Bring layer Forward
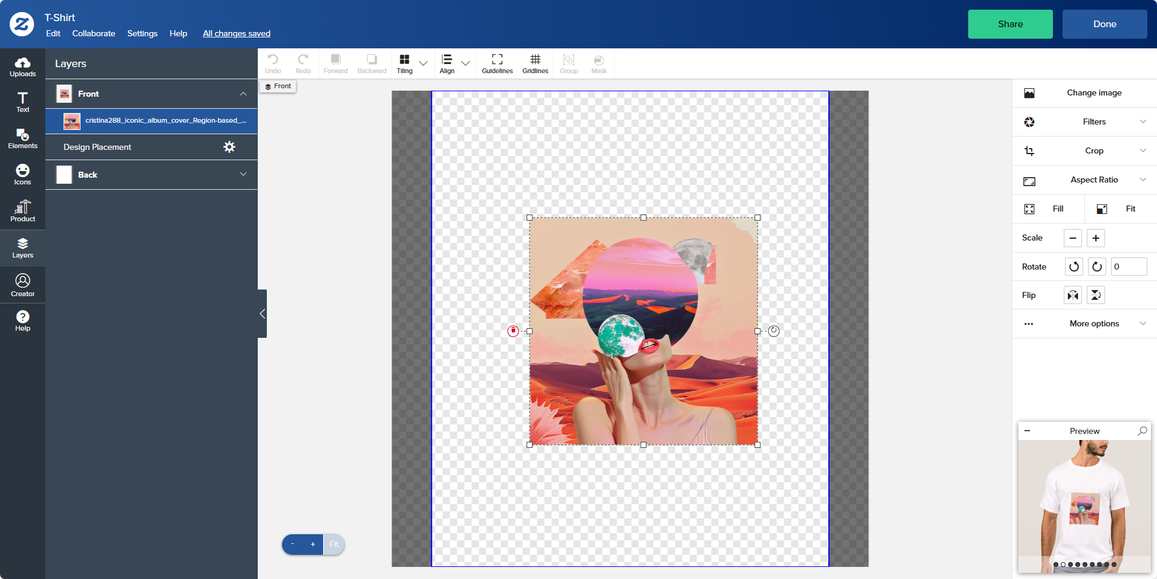Image resolution: width=1157 pixels, height=579 pixels. tap(336, 63)
